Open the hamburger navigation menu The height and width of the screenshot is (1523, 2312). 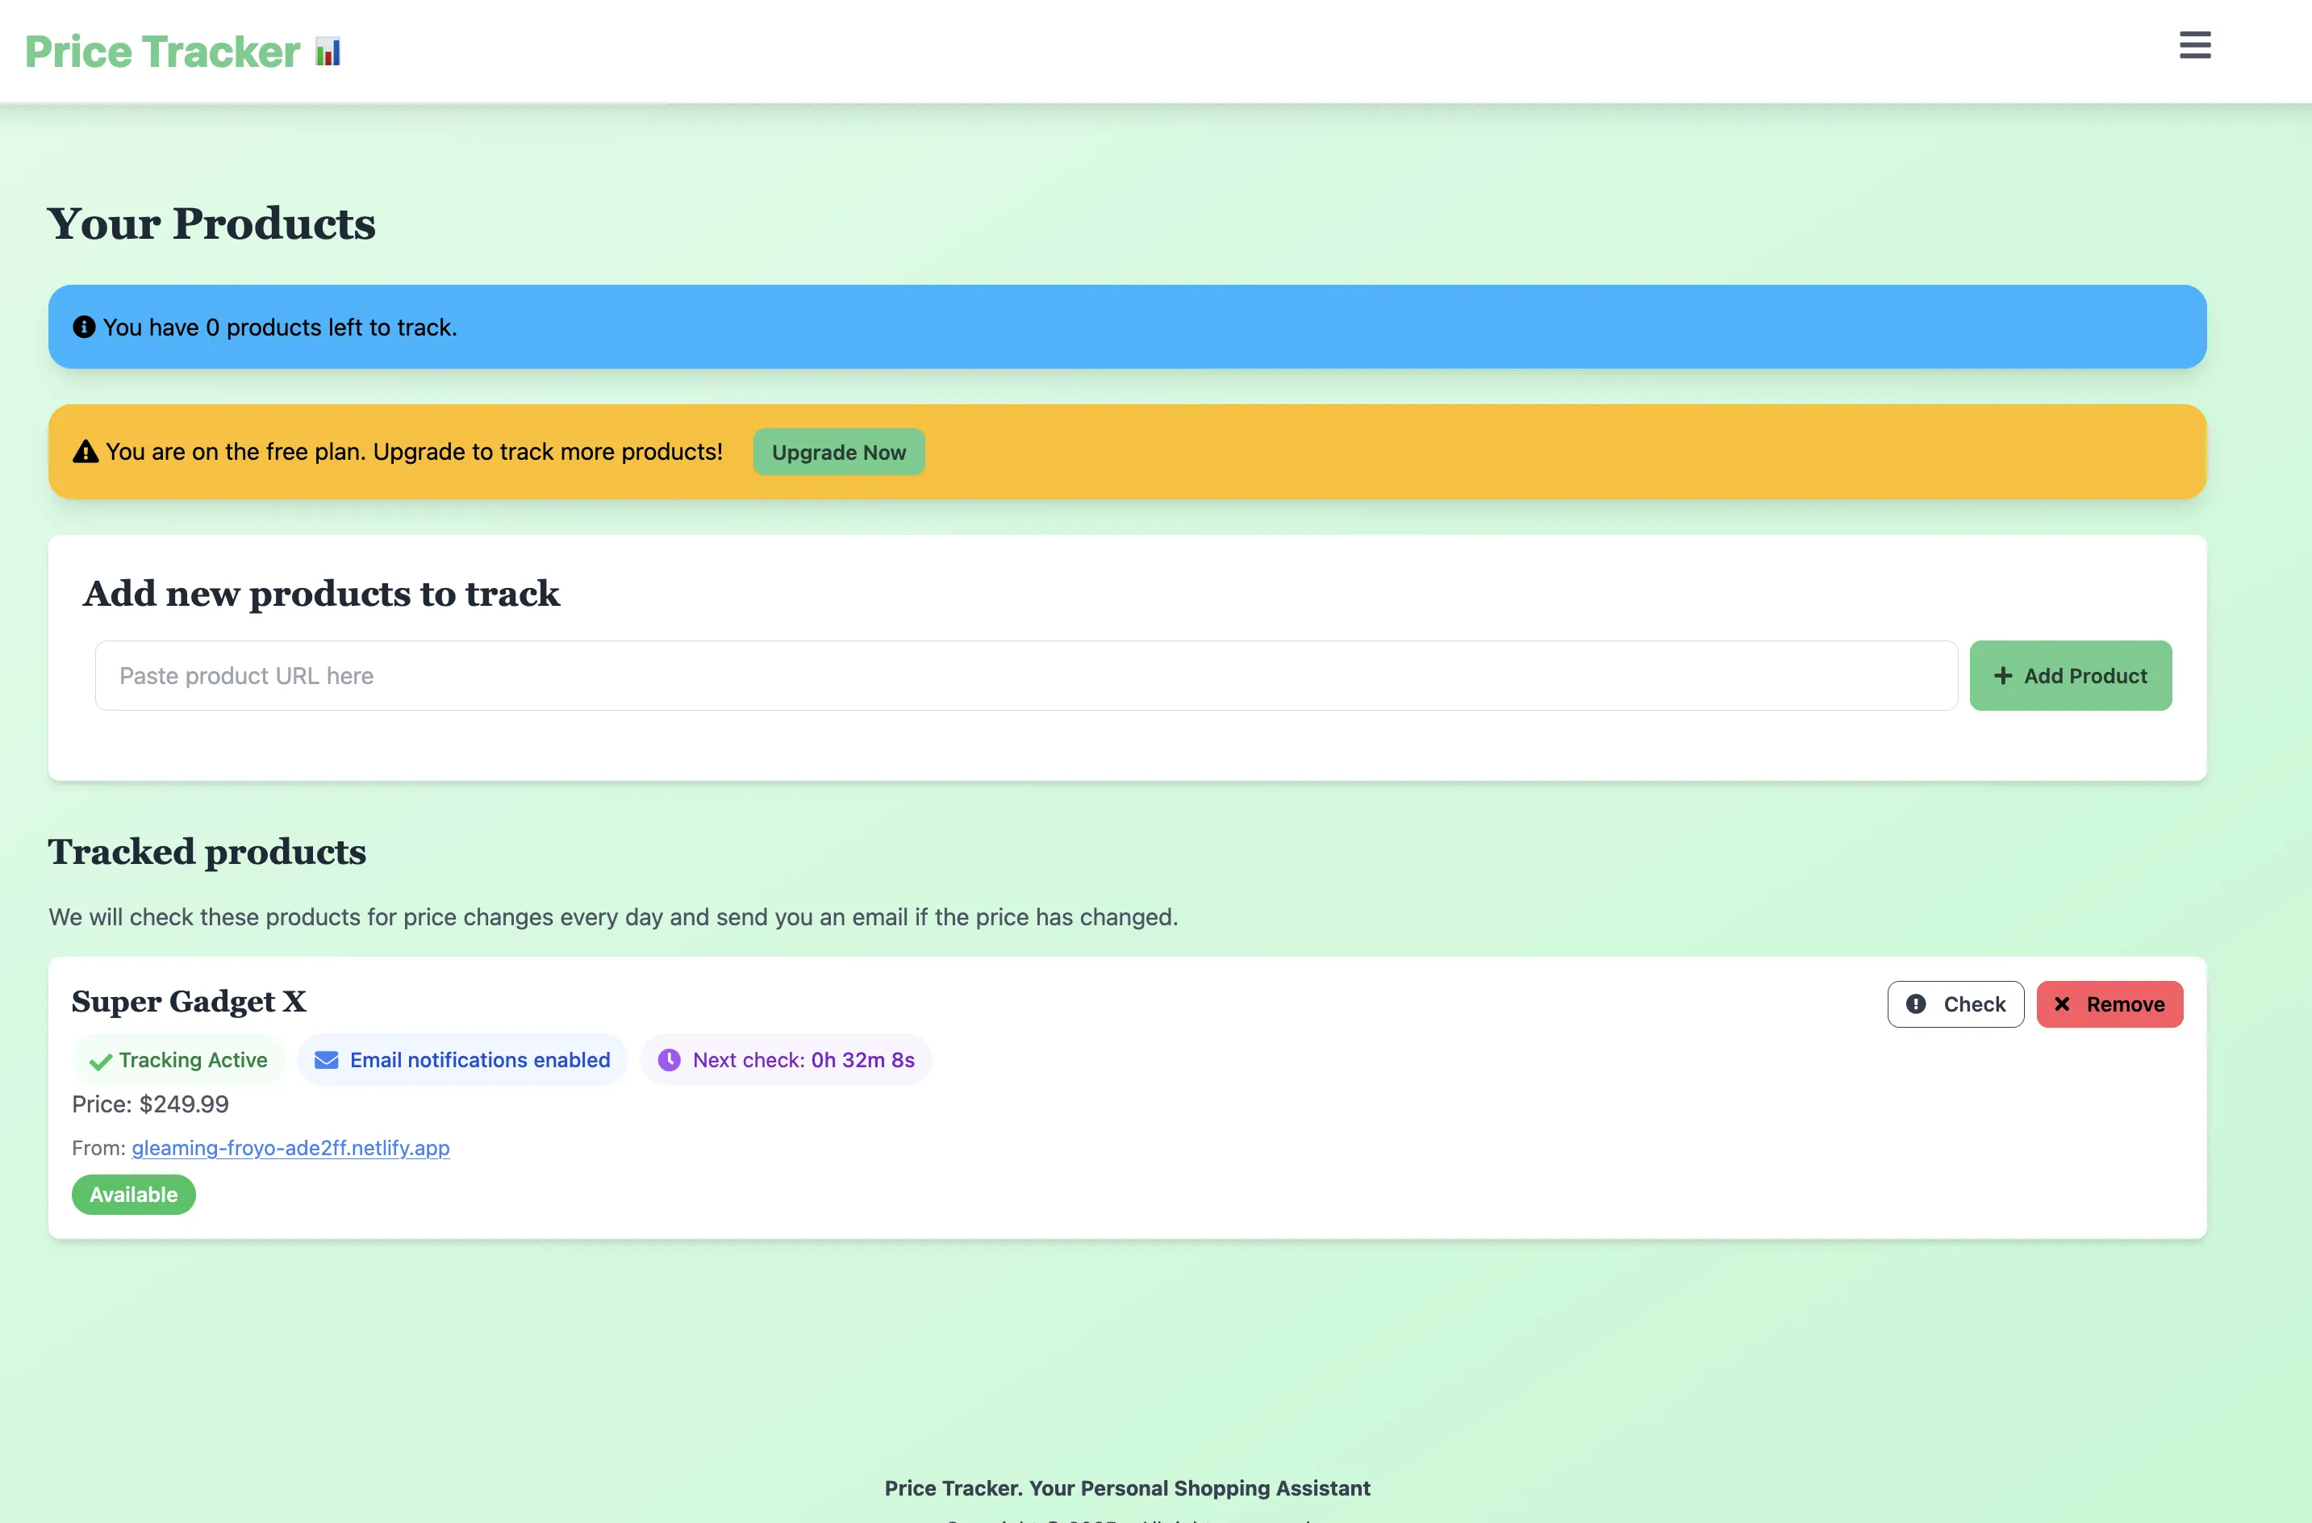click(2193, 46)
